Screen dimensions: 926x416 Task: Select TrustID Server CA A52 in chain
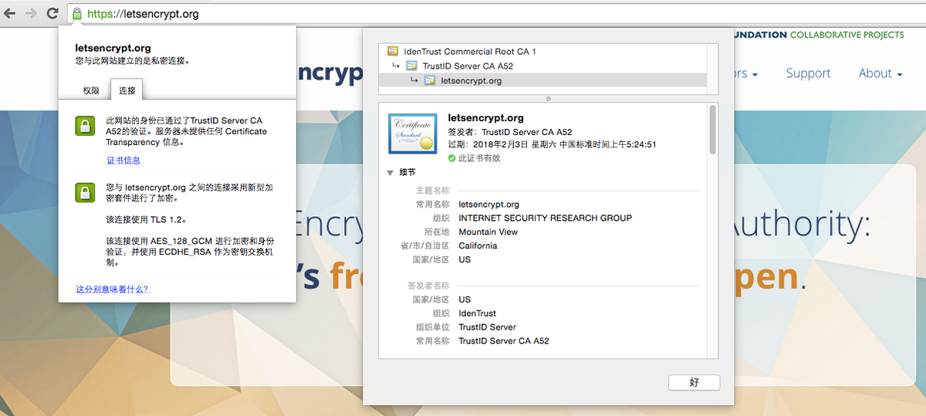(x=468, y=66)
